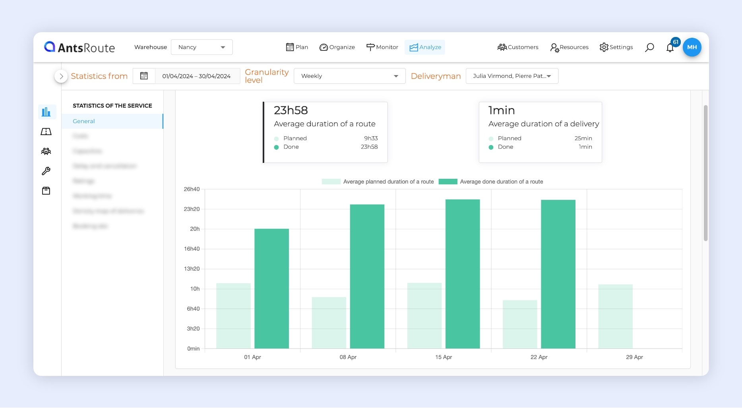Open notifications bell with 61 badge
The width and height of the screenshot is (742, 408).
pyautogui.click(x=670, y=48)
